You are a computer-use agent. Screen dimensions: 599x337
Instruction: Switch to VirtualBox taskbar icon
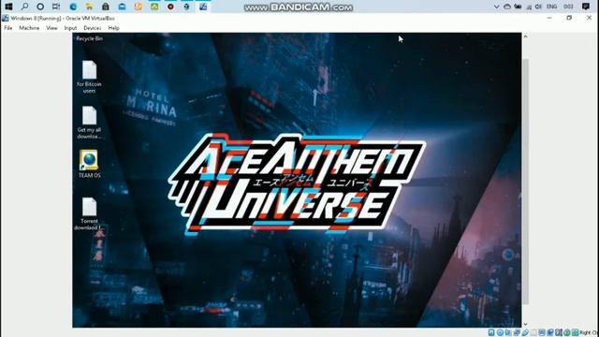(x=203, y=7)
